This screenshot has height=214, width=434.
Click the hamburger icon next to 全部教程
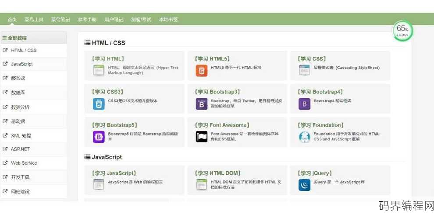coord(4,38)
